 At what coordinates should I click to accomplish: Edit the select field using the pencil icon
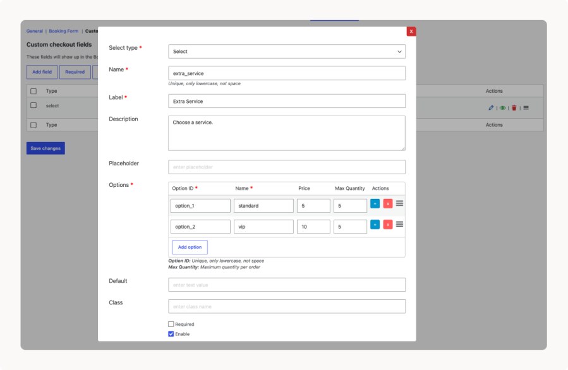click(x=491, y=107)
